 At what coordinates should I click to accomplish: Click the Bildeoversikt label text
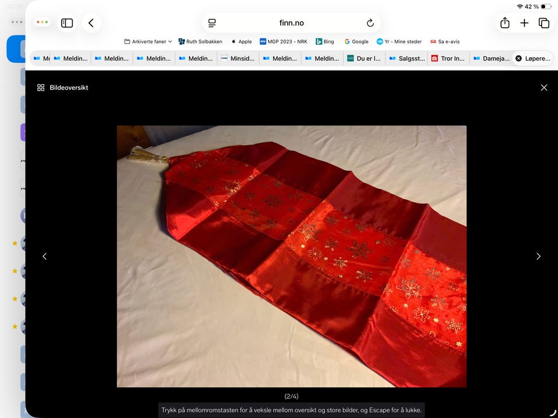click(x=69, y=88)
